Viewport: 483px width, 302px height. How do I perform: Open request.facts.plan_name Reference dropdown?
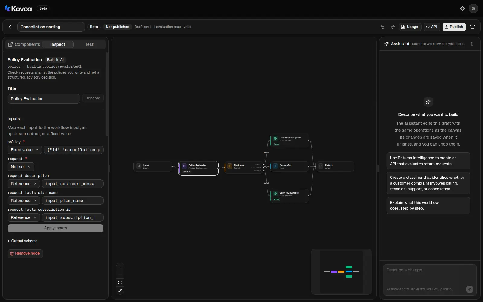[x=24, y=201]
